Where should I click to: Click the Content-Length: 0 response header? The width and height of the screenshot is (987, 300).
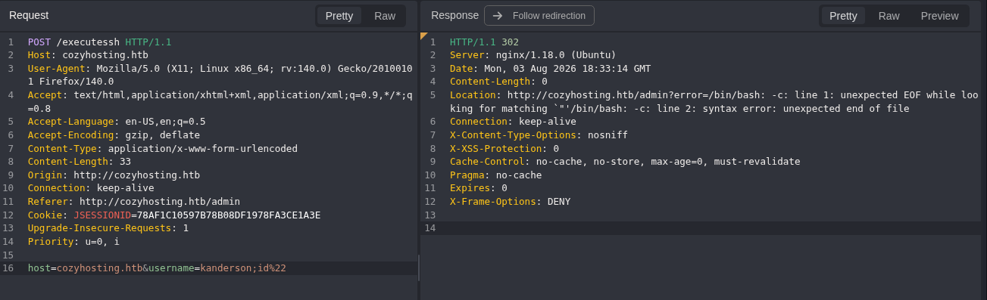click(x=498, y=82)
